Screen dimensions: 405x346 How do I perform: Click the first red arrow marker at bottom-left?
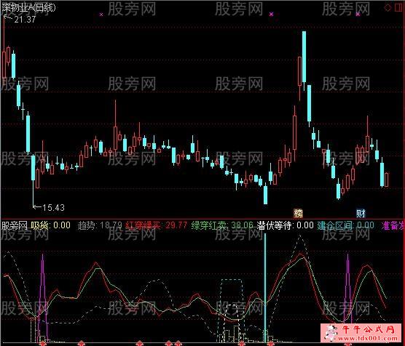42,343
